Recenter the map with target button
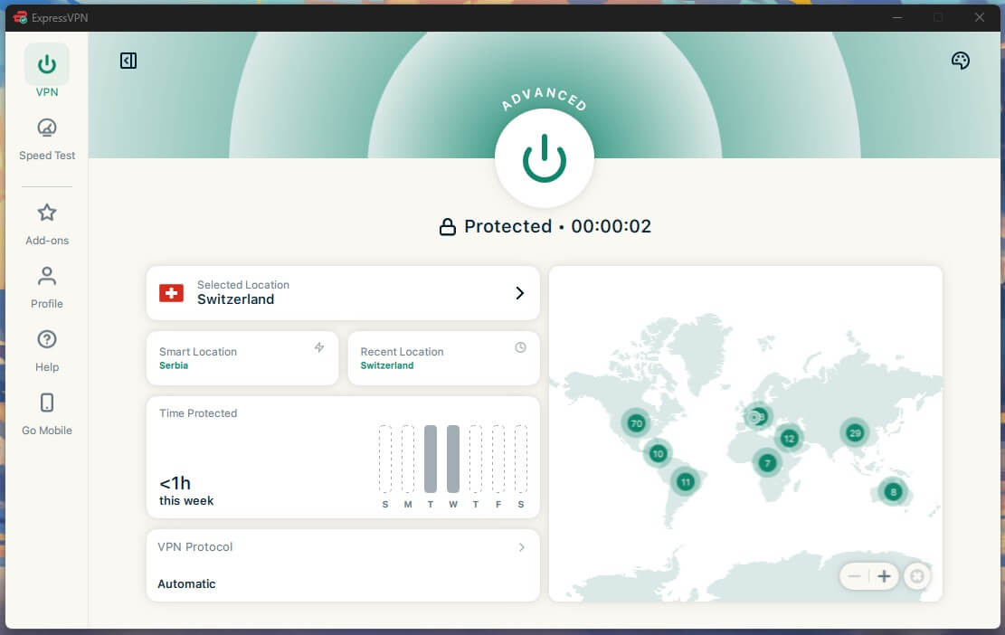This screenshot has width=1005, height=635. pos(917,576)
